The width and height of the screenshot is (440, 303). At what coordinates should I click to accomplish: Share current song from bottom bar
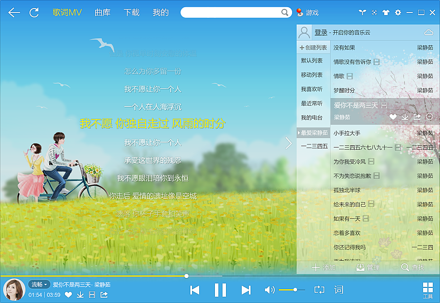104,295
